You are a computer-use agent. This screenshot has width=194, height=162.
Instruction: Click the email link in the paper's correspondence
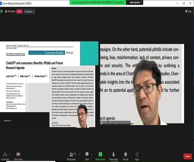[13, 108]
